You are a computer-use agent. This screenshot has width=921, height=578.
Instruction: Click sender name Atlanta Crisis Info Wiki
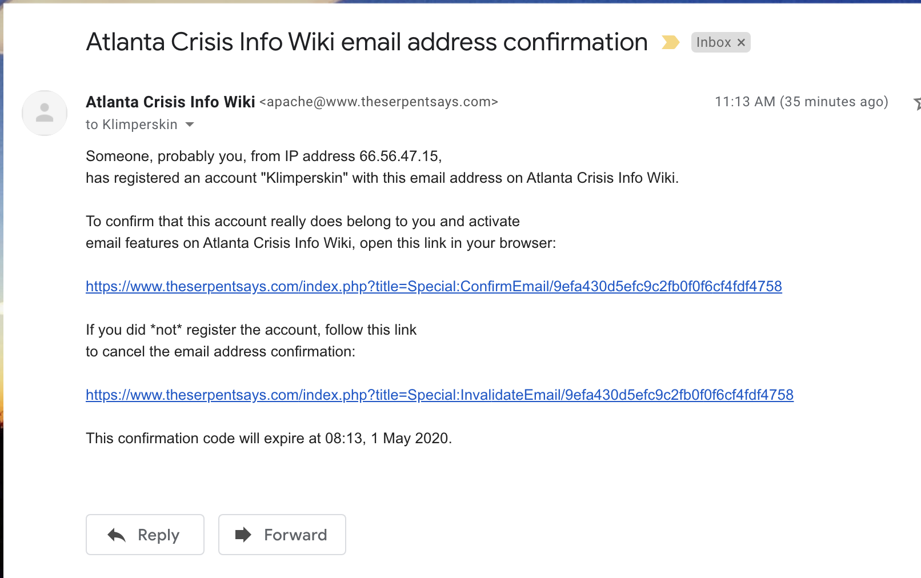click(x=170, y=102)
